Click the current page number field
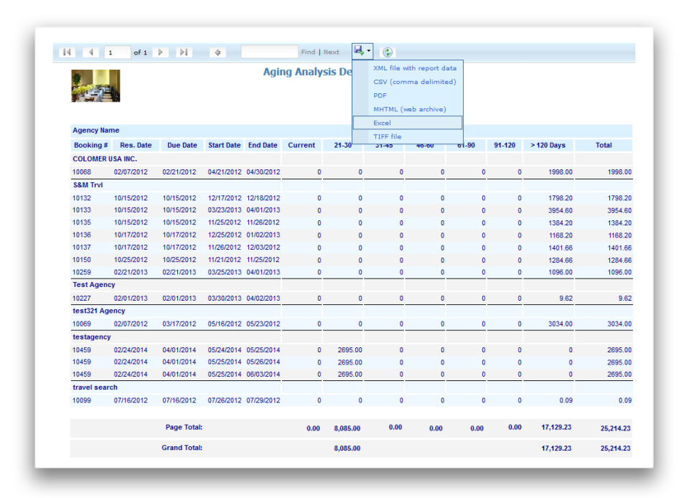This screenshot has height=498, width=689. [117, 52]
